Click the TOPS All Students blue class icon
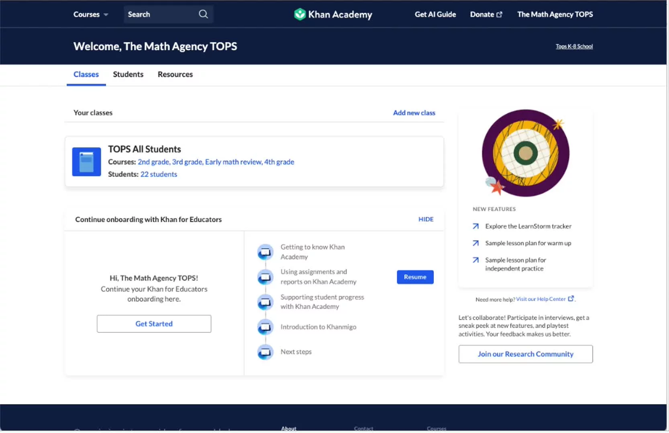This screenshot has height=433, width=669. [x=86, y=162]
